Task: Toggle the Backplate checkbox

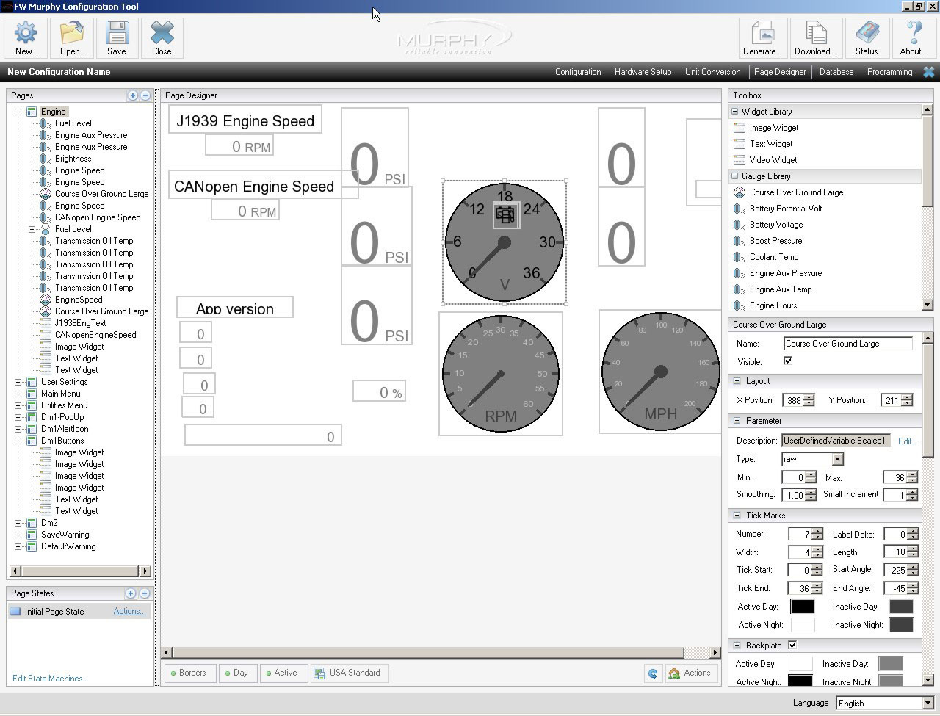Action: coord(792,646)
